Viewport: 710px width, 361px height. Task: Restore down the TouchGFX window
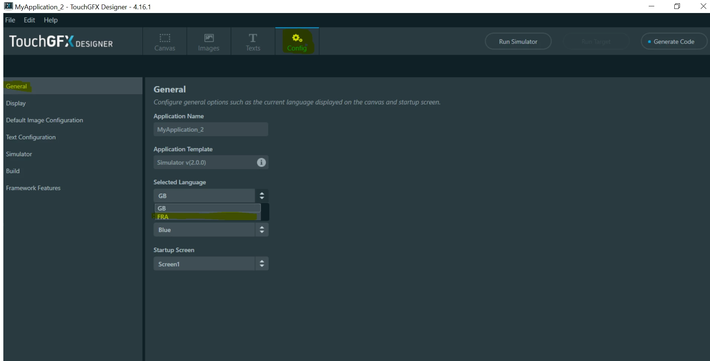(x=677, y=6)
